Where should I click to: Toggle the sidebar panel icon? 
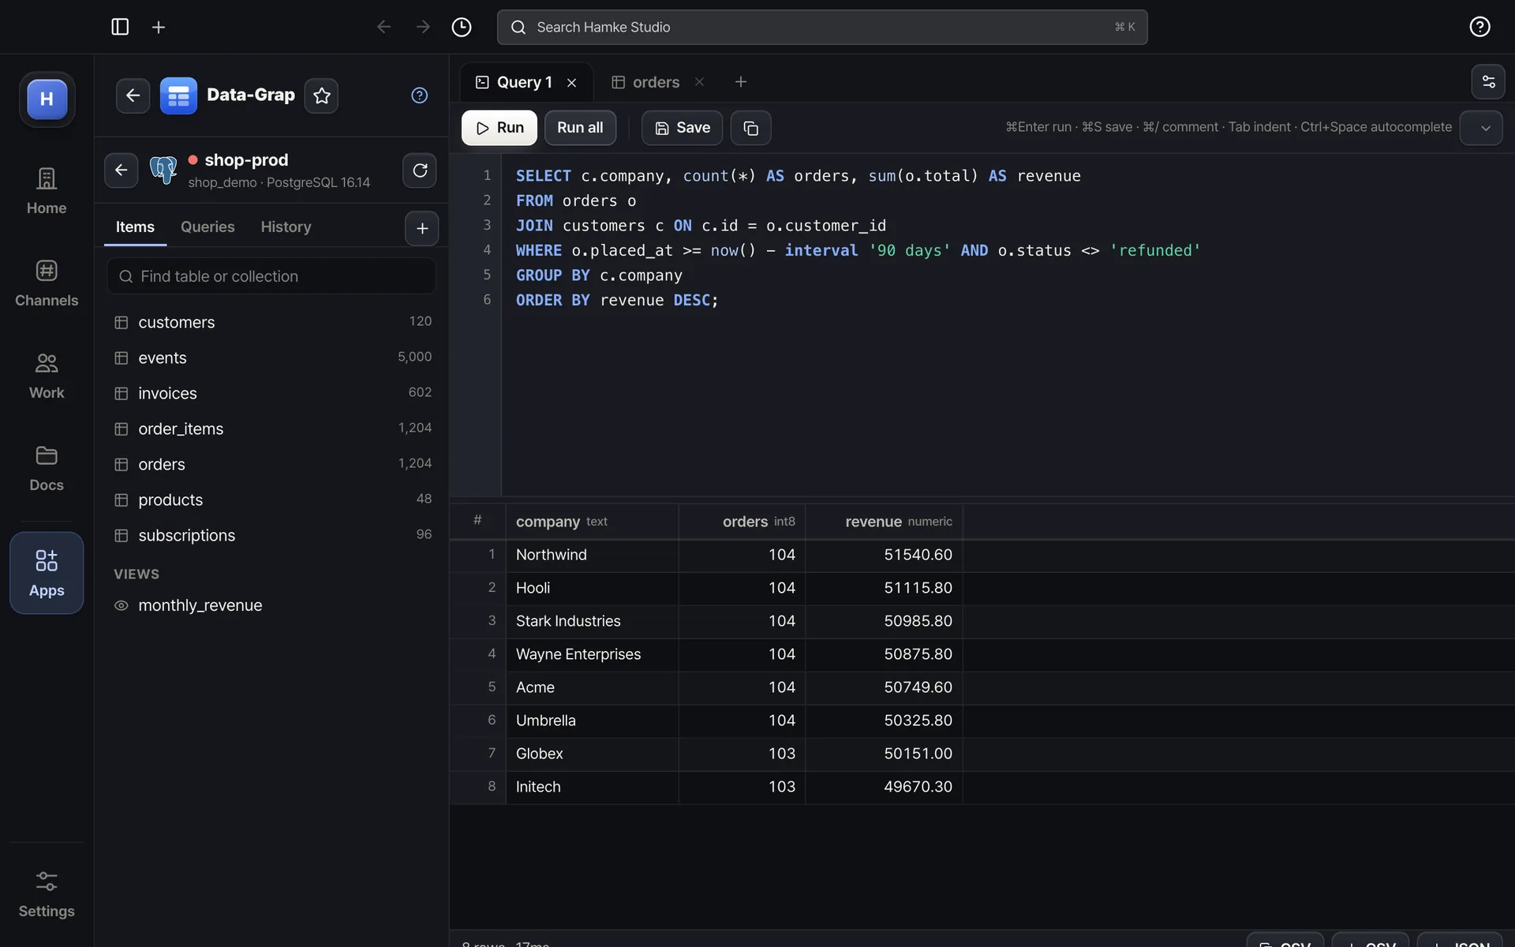tap(120, 27)
